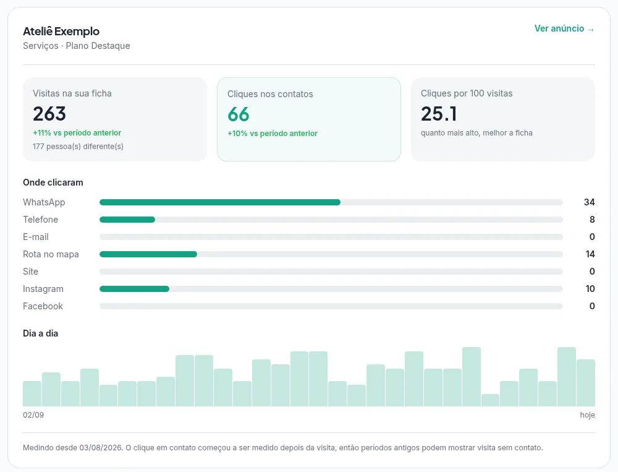Open the 'Ver anúncio' link

click(564, 28)
